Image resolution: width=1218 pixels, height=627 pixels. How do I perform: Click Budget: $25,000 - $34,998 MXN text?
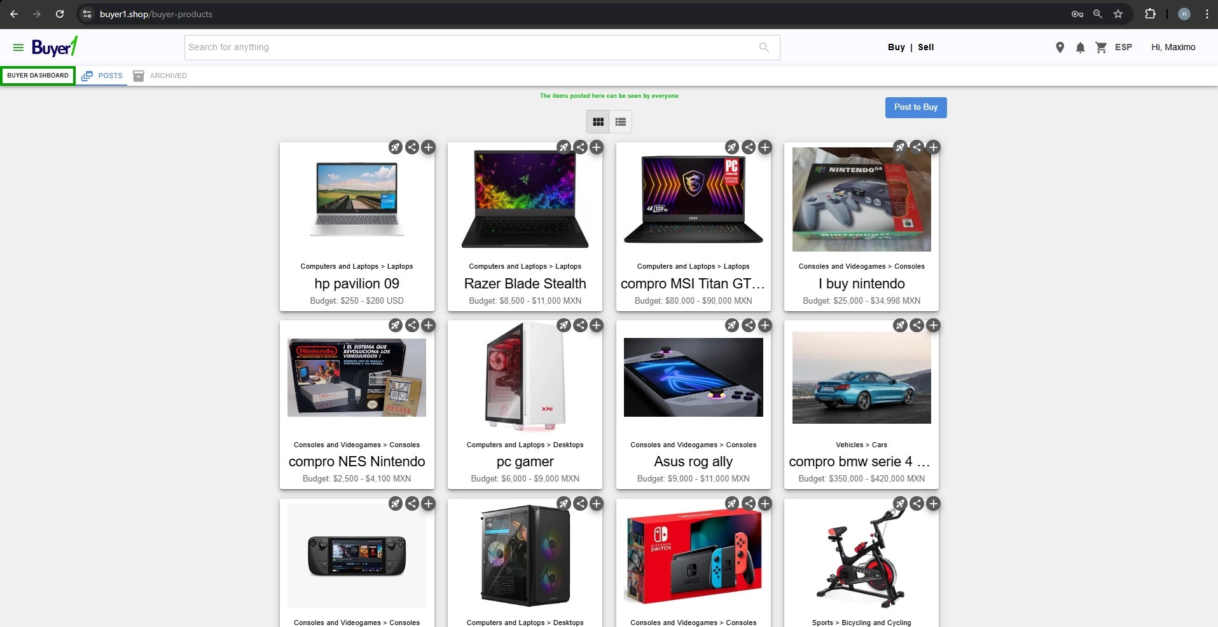click(x=861, y=301)
